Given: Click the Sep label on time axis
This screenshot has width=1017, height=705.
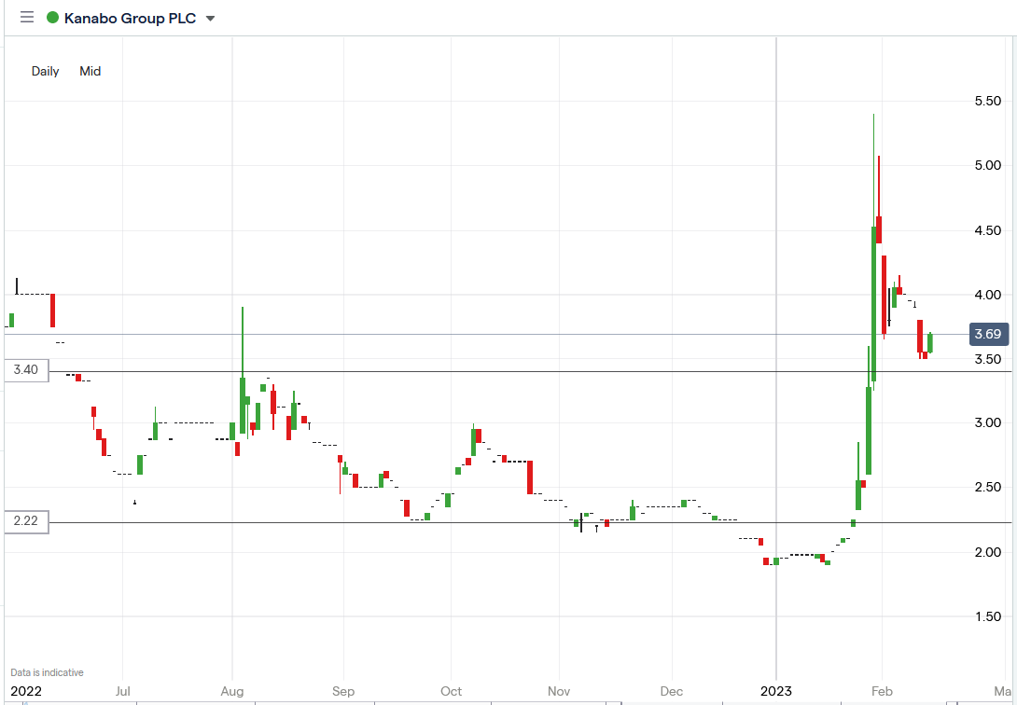Looking at the screenshot, I should point(343,691).
